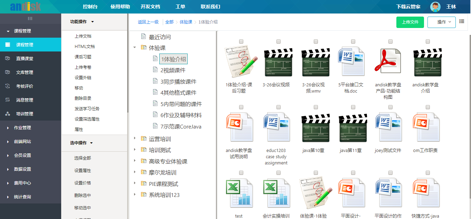The height and width of the screenshot is (219, 471).
Task: Open 开发文档 in the top menu
Action: click(x=150, y=7)
